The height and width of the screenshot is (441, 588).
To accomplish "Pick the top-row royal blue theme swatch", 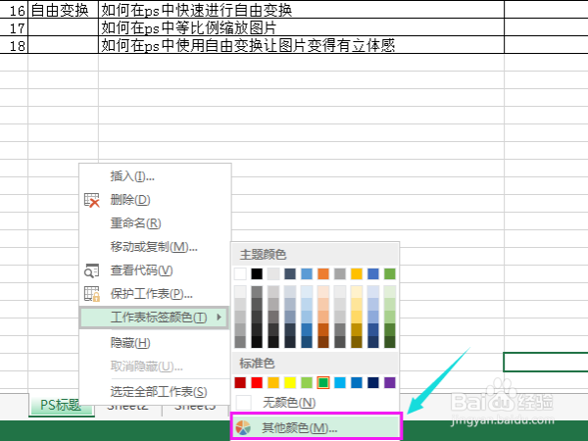I will [x=373, y=273].
